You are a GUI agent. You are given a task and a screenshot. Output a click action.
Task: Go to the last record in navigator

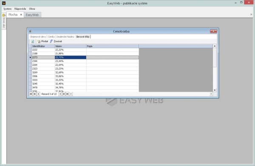click(67, 94)
